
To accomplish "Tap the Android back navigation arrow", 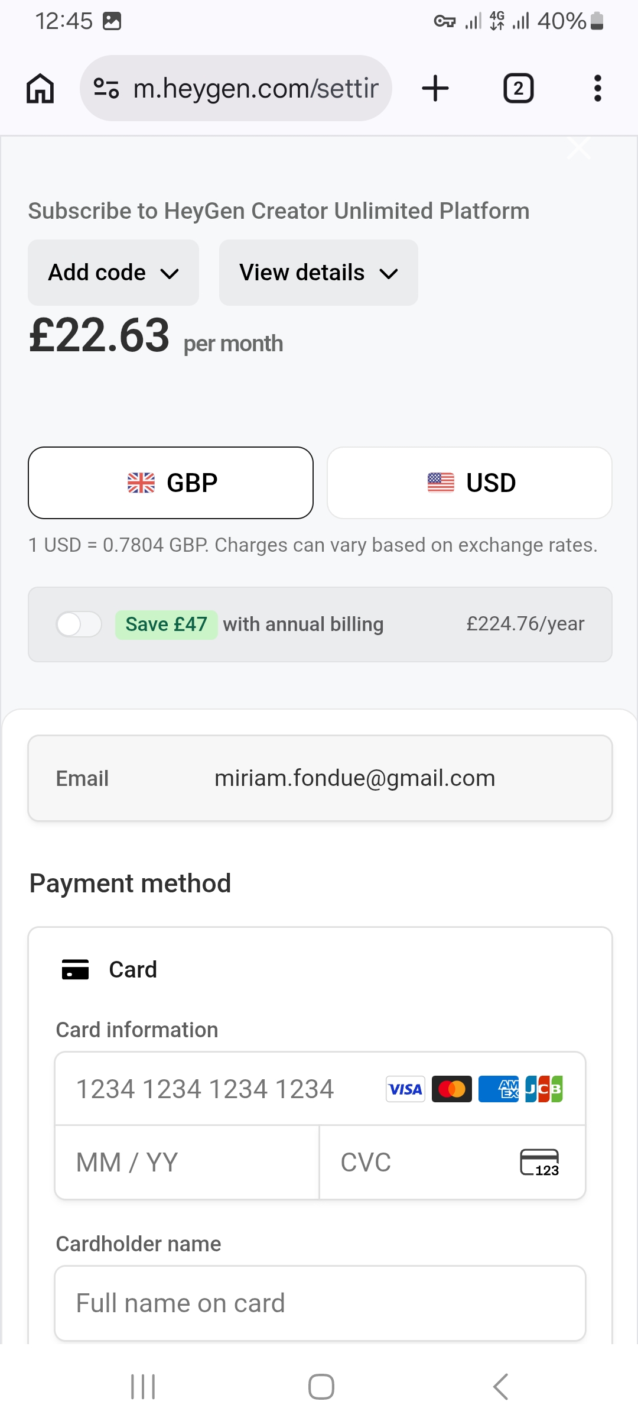I will tap(500, 1387).
